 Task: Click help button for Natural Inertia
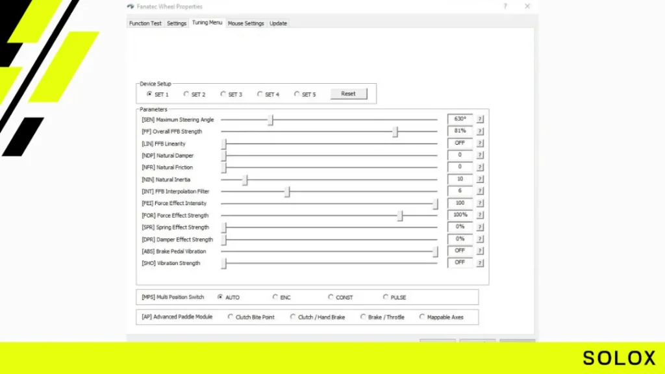480,179
